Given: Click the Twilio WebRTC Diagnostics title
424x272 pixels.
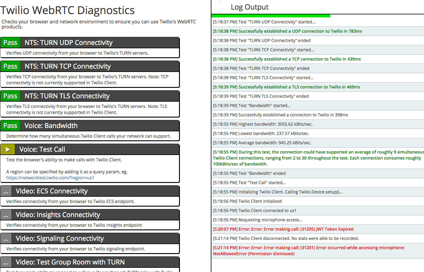Looking at the screenshot, I should tap(67, 10).
